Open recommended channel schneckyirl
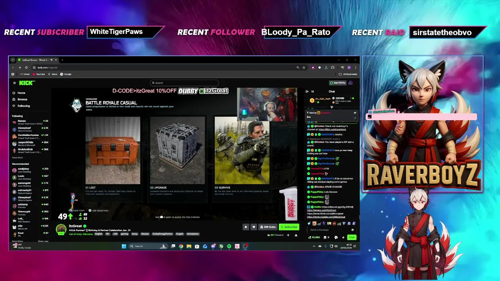500x281 pixels. 30,191
